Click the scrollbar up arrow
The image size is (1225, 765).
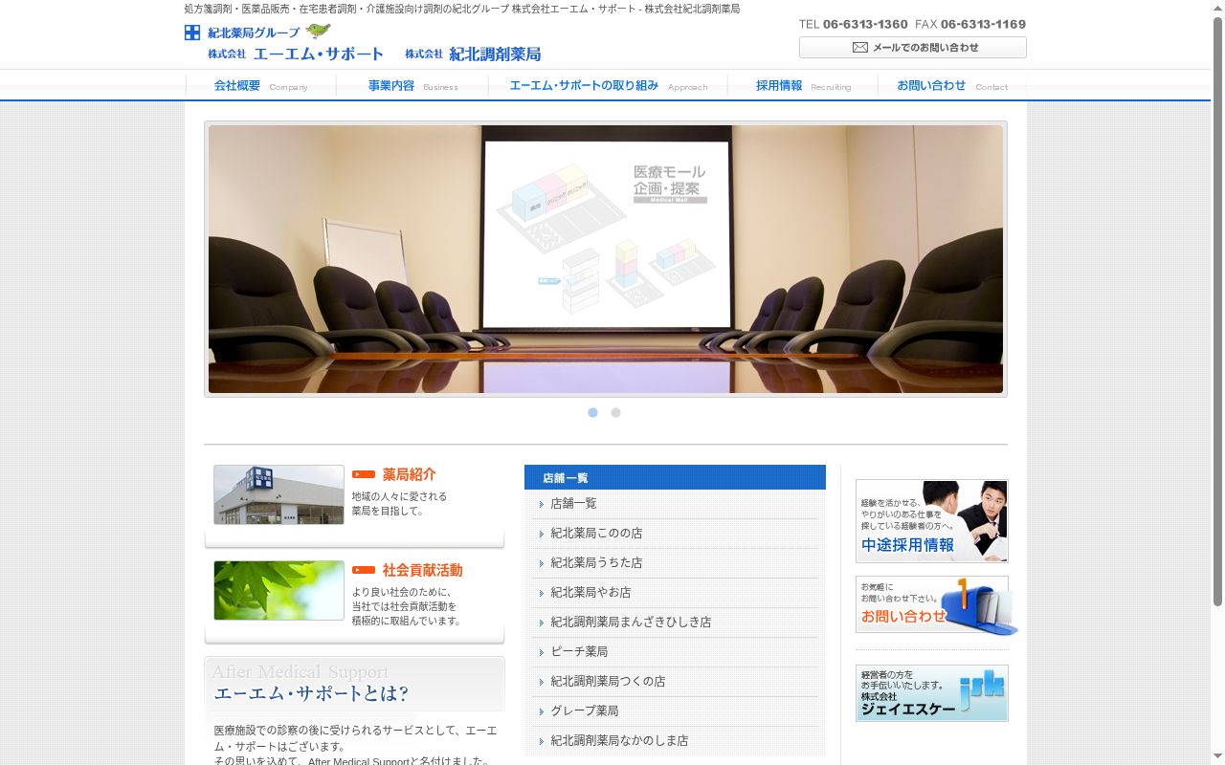[1217, 7]
